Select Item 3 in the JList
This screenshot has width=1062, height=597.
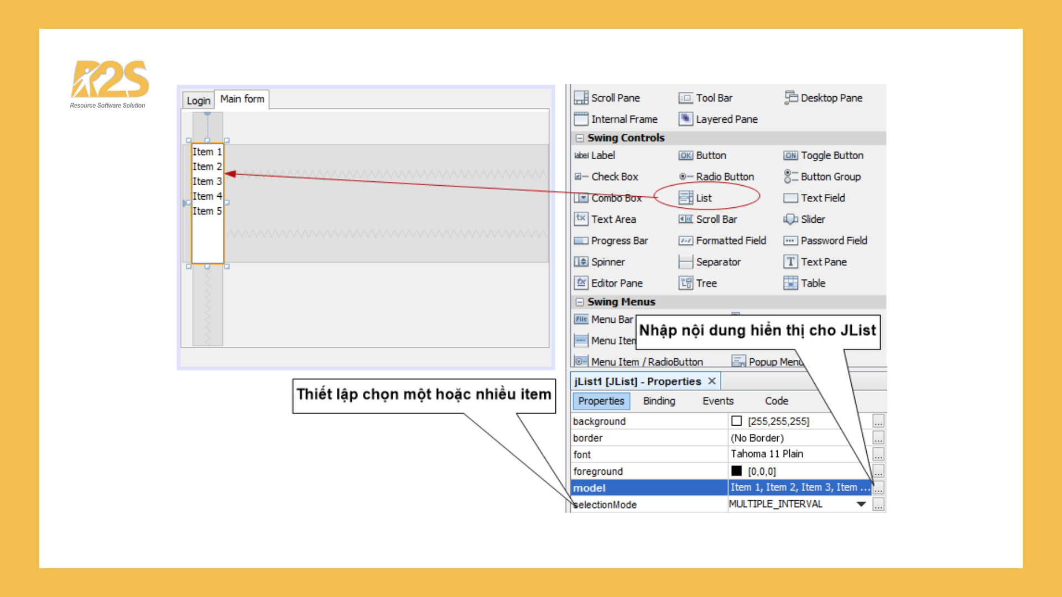click(x=207, y=181)
